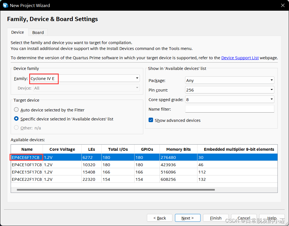289x226 pixels.
Task: Click Memory Bits value 608256
Action: tap(168, 179)
